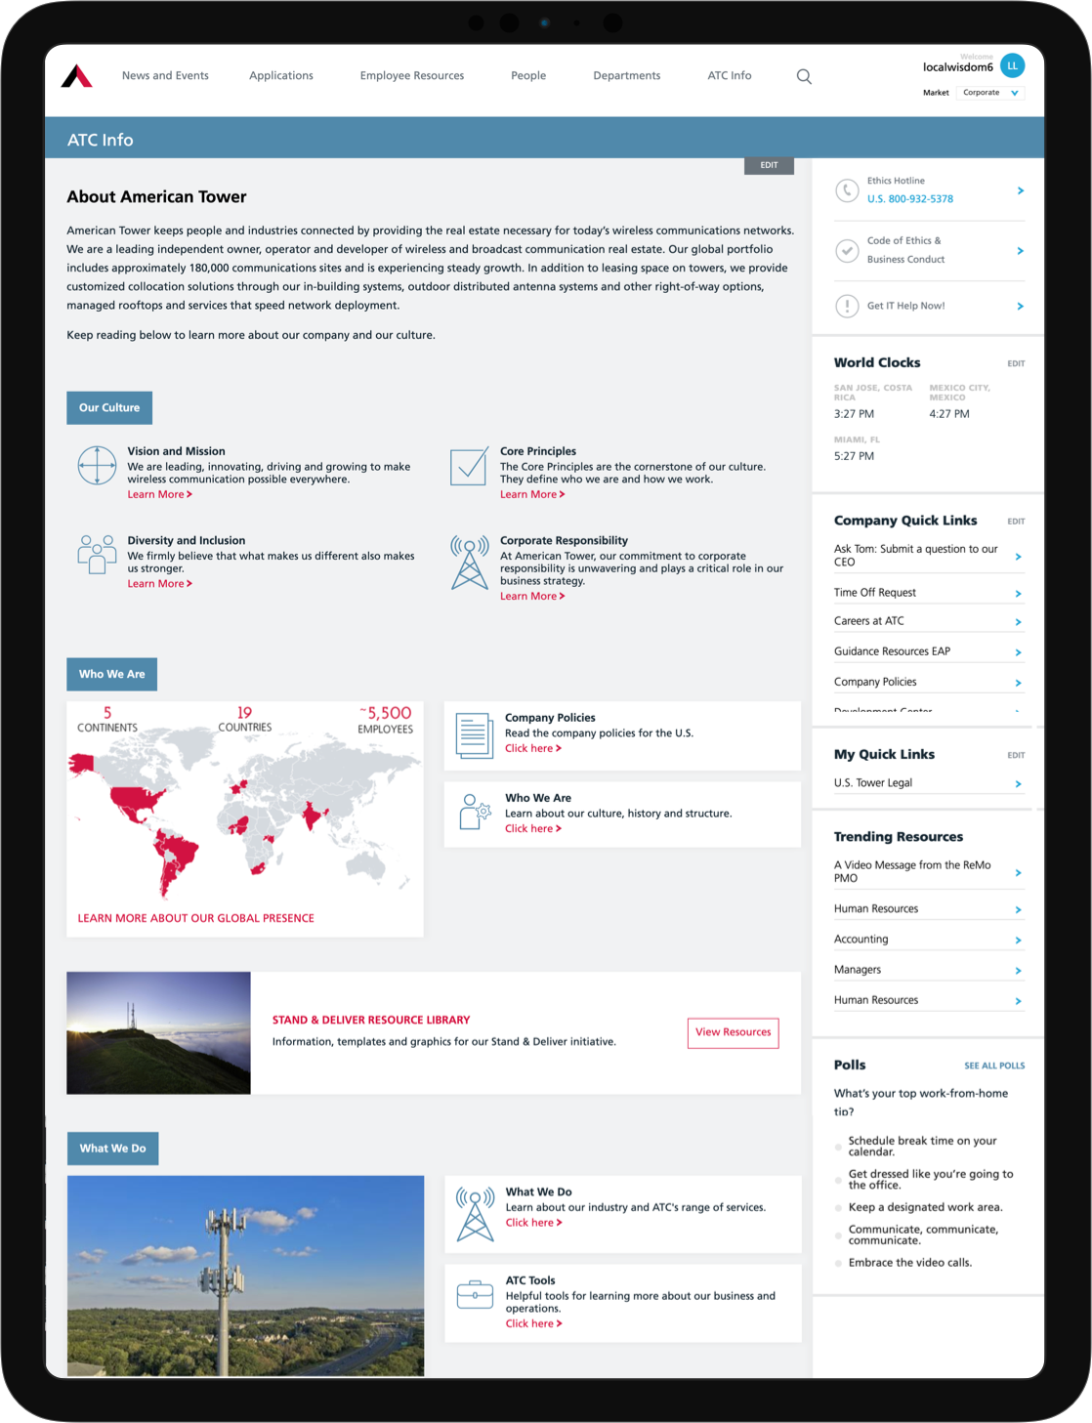Click the What We Do section label

112,1149
